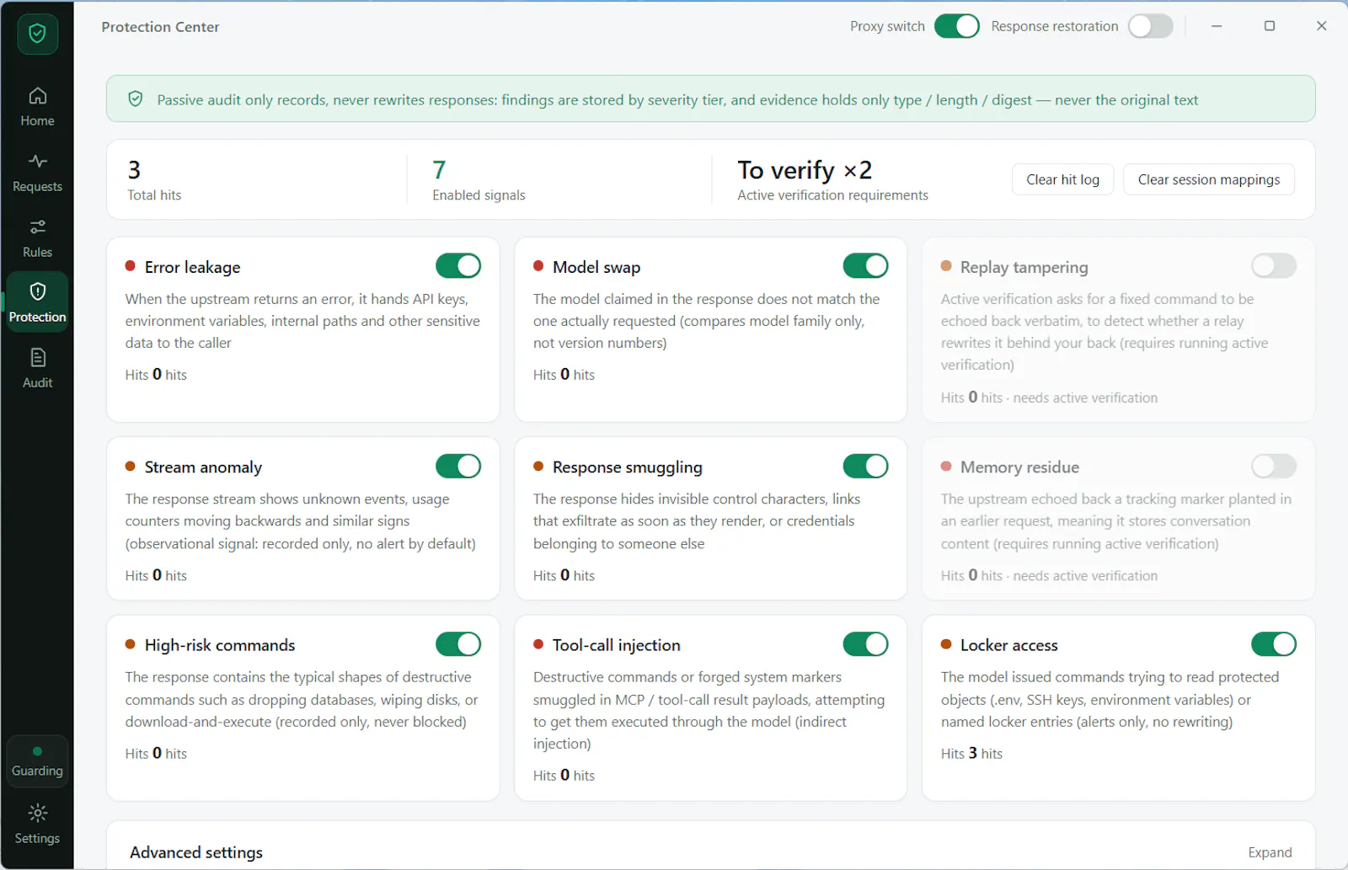Click the red dot beside Tool-call injection
This screenshot has height=870, width=1348.
(x=538, y=644)
